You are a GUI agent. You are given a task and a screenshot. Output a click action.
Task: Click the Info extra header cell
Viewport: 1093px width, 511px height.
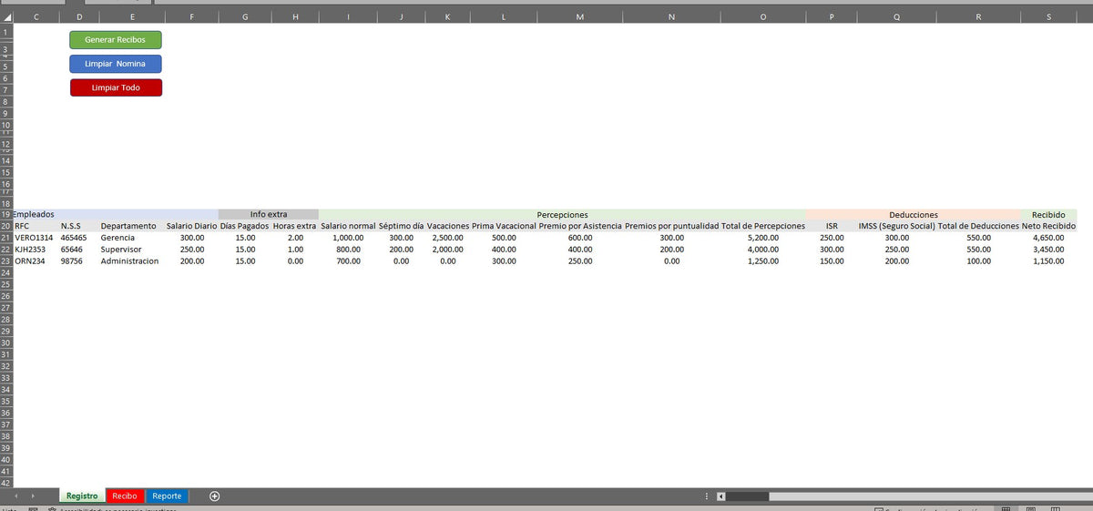(x=269, y=214)
